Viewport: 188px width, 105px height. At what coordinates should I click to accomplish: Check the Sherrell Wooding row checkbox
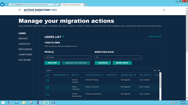[48, 80]
